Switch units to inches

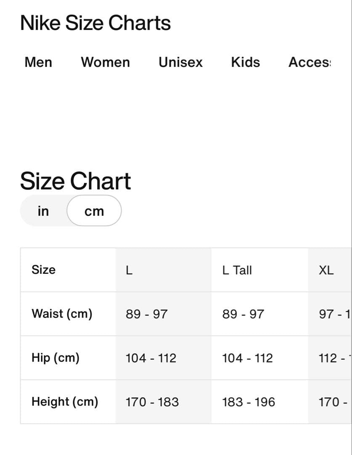pos(43,211)
